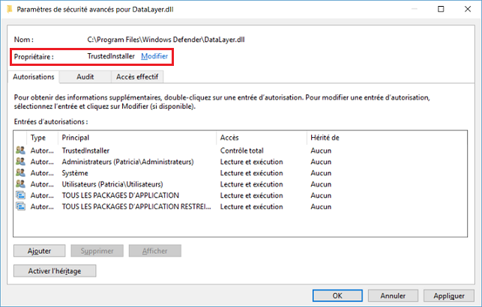The height and width of the screenshot is (307, 482).
Task: Click the package icon of the RESTREI... entry
Action: [20, 207]
